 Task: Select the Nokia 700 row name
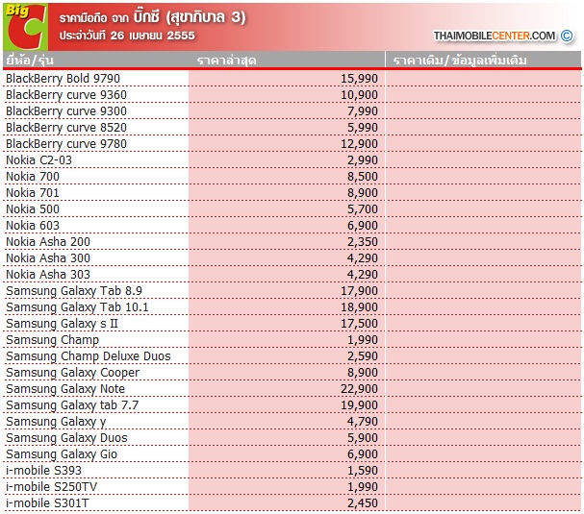(x=33, y=176)
